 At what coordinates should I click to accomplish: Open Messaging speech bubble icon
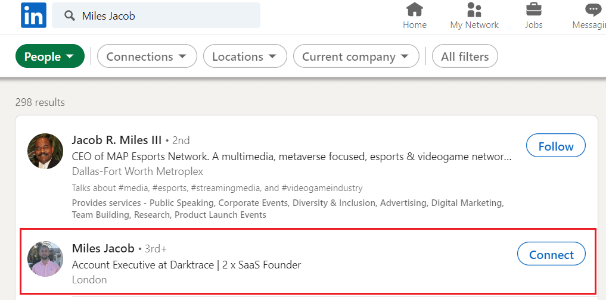(593, 10)
